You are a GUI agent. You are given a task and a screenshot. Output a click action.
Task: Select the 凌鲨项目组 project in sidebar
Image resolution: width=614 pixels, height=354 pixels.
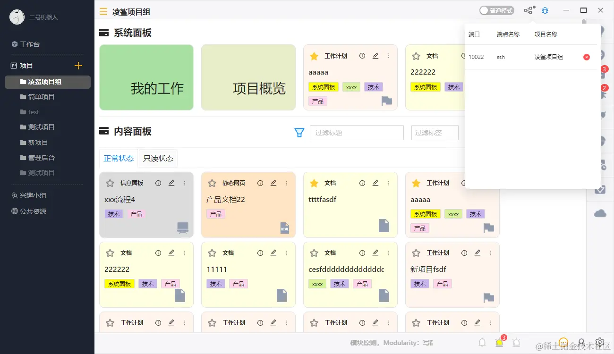pyautogui.click(x=47, y=82)
